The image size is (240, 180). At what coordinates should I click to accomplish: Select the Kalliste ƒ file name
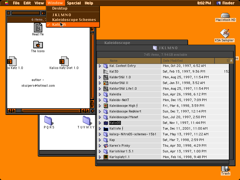116,129
